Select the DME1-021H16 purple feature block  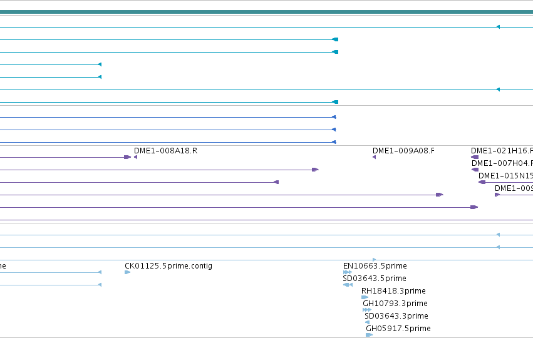coord(475,157)
